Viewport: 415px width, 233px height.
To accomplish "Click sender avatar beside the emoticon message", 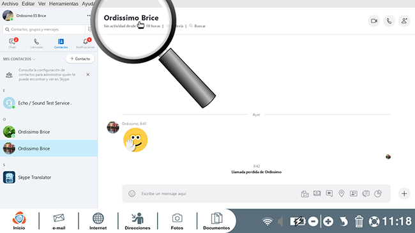I will click(x=113, y=128).
